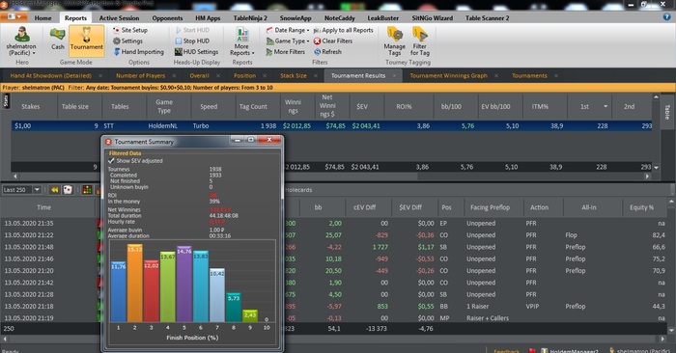Click the Feedback link in status bar

(x=507, y=351)
